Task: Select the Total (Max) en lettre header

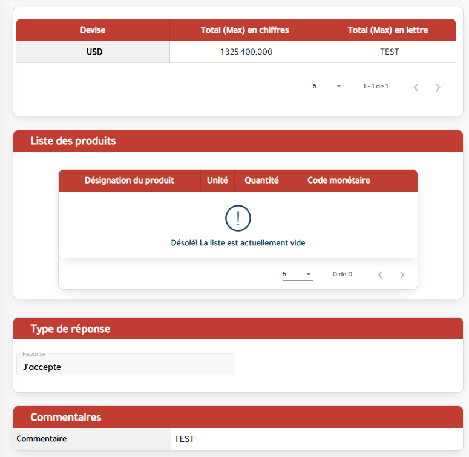Action: [x=387, y=30]
